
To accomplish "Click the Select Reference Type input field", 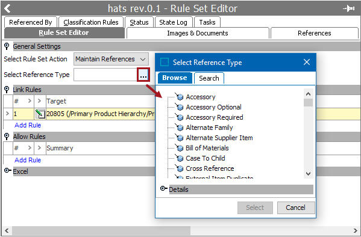I will click(x=105, y=75).
